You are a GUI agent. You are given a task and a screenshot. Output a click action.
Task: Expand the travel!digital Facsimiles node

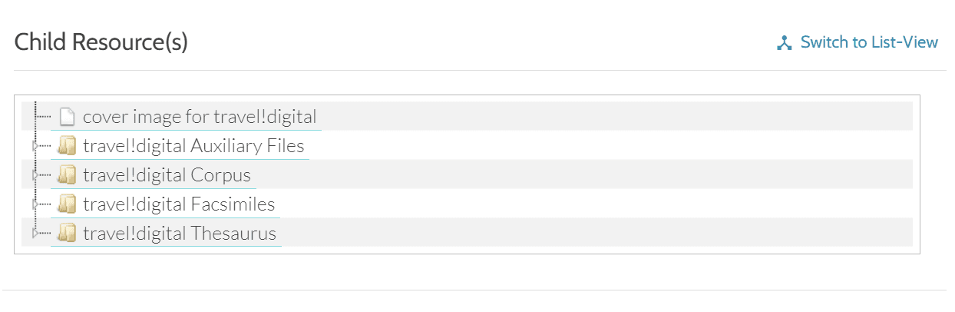35,204
